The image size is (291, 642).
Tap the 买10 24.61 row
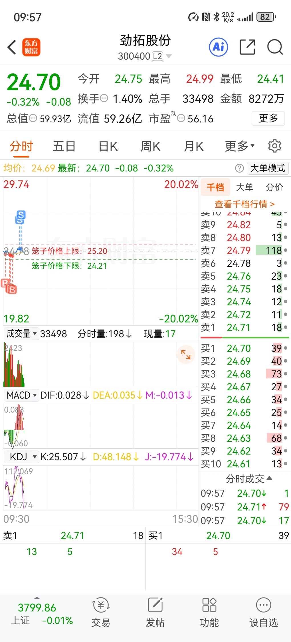[x=244, y=464]
